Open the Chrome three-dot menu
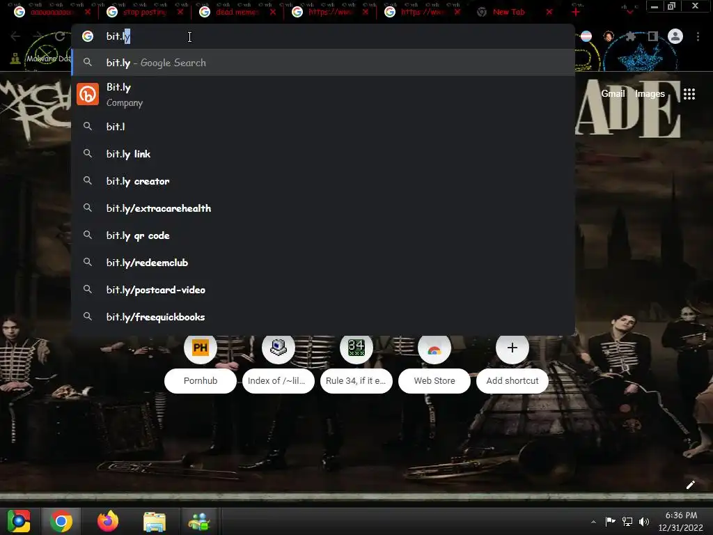The image size is (713, 535). (x=698, y=36)
